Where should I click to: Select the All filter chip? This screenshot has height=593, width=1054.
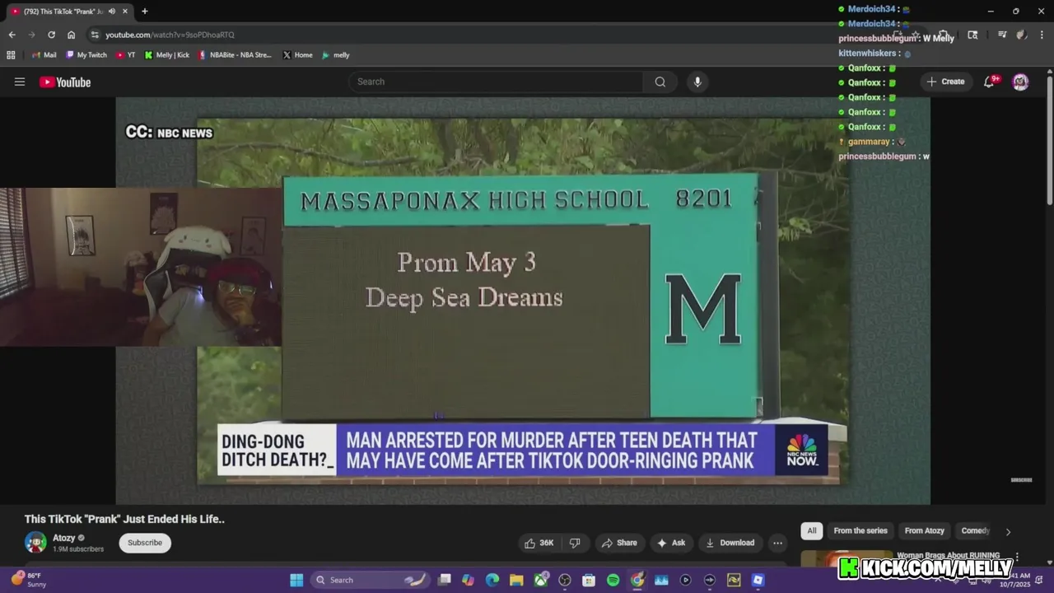(812, 531)
